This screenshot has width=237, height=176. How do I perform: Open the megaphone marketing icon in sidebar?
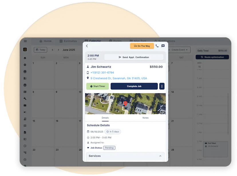pyautogui.click(x=25, y=112)
